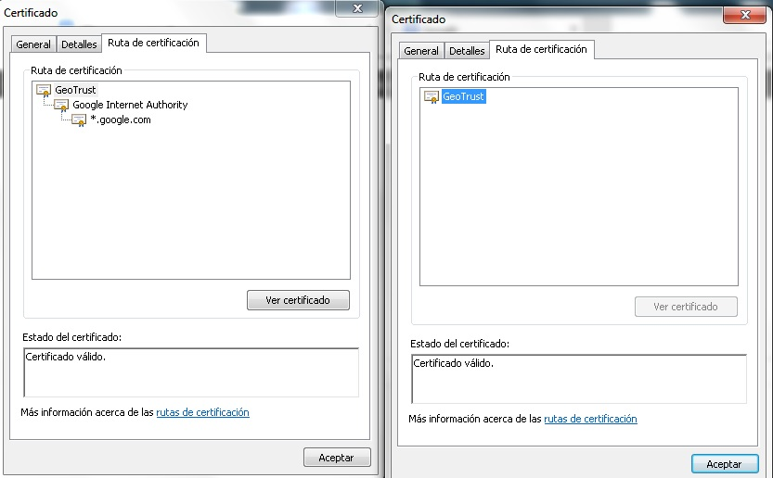The height and width of the screenshot is (478, 773).
Task: Click the *.google.com certificate icon
Action: [79, 119]
